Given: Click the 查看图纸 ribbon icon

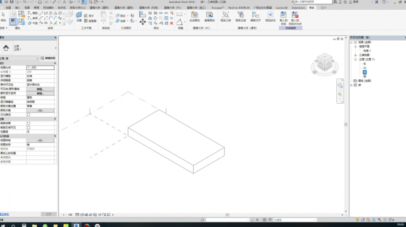Looking at the screenshot, I should click(209, 15).
